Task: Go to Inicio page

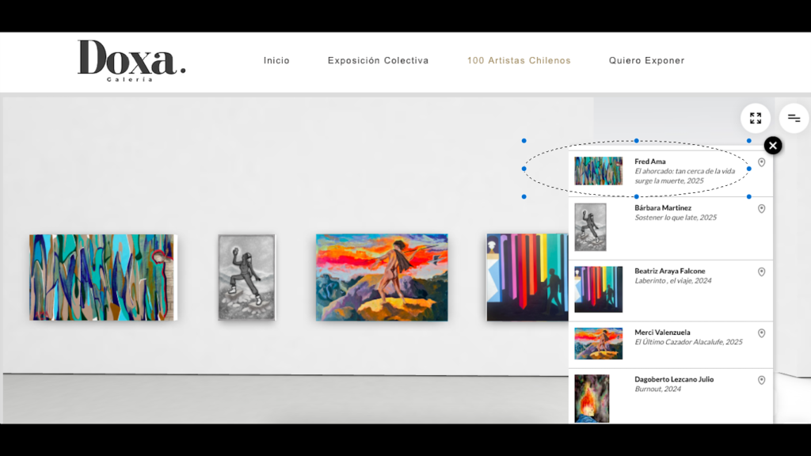Action: [x=276, y=60]
